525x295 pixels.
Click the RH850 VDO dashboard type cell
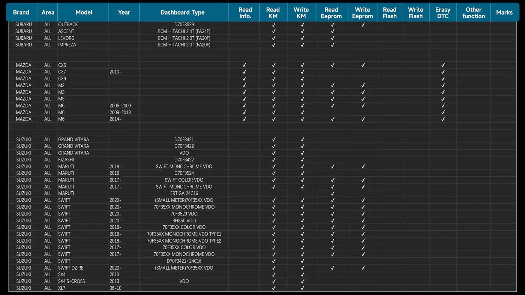[x=184, y=221]
